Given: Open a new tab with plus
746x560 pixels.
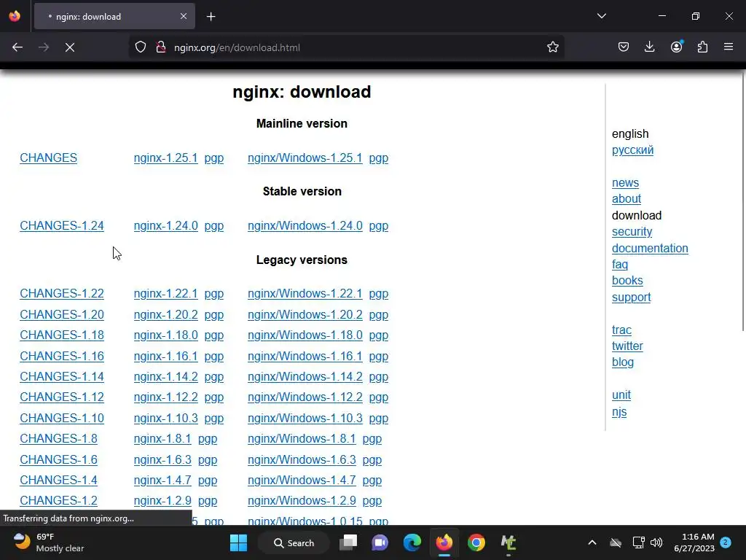Looking at the screenshot, I should 211,17.
